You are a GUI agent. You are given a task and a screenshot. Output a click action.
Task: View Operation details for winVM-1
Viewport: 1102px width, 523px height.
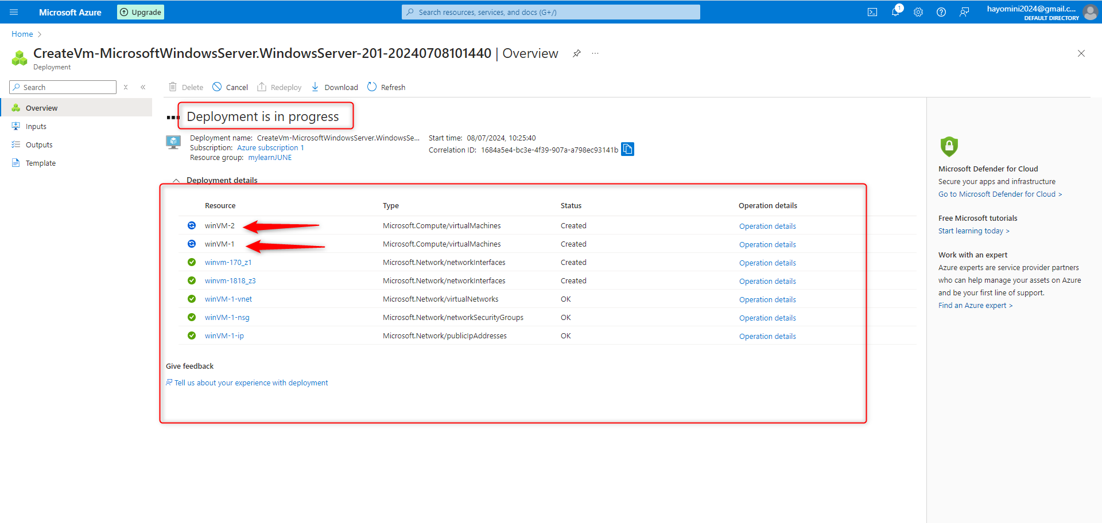click(x=767, y=245)
